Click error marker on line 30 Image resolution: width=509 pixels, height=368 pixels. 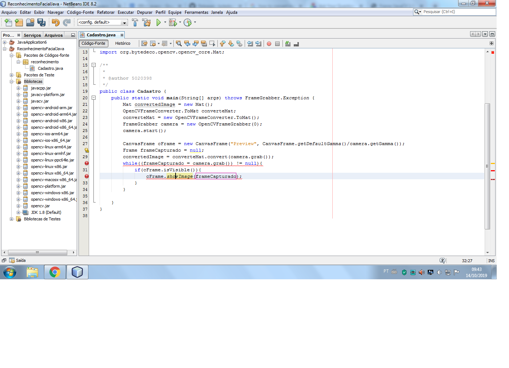click(87, 163)
